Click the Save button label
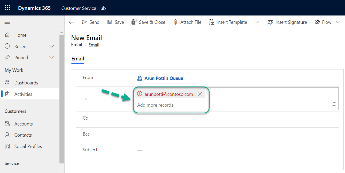The image size is (345, 173). 119,22
